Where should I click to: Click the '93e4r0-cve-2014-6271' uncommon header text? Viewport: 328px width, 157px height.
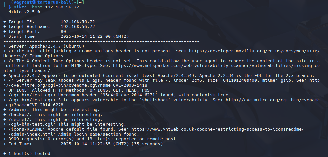click(x=123, y=95)
